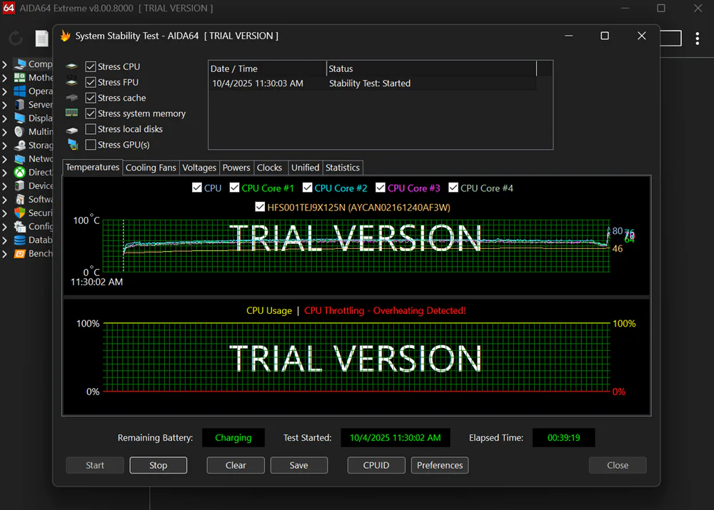Click the Report document icon in toolbar
This screenshot has height=510, width=714.
pyautogui.click(x=42, y=38)
